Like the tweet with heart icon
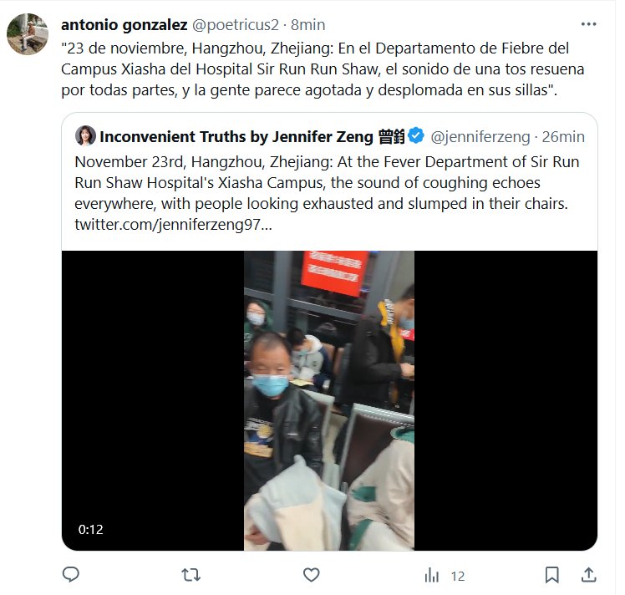 click(312, 575)
